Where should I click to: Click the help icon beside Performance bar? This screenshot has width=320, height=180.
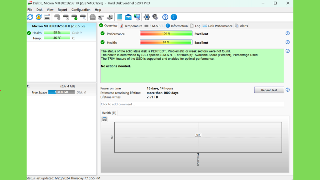click(x=287, y=33)
